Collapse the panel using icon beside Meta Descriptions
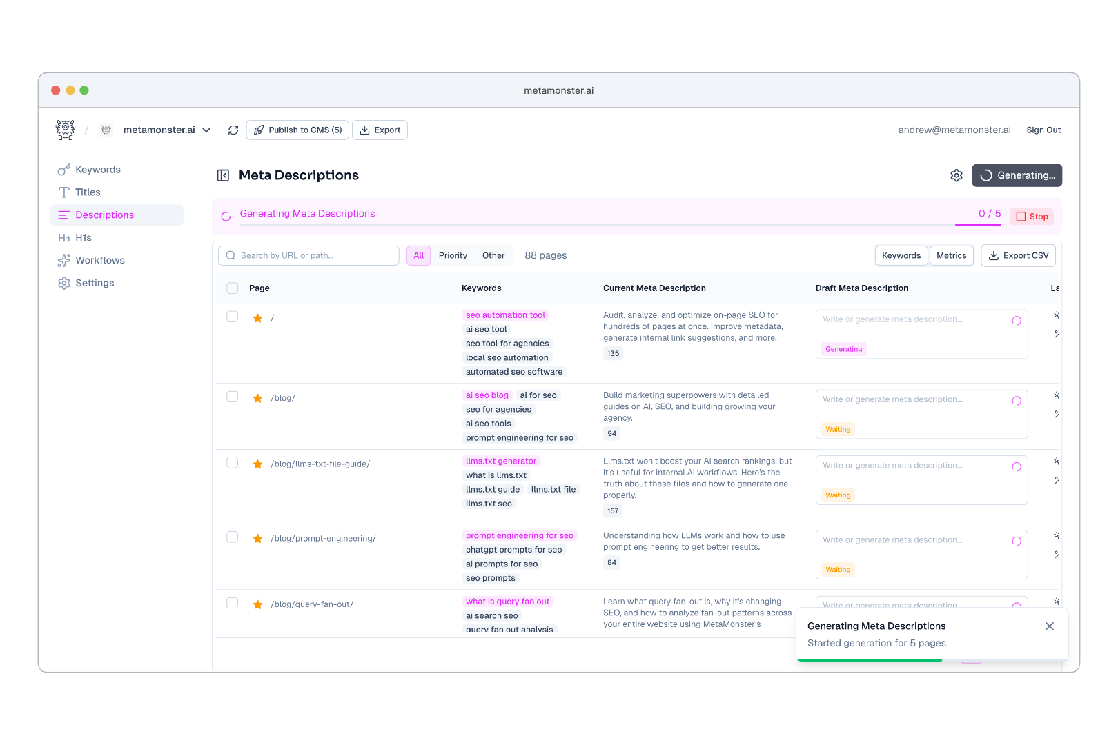1118x745 pixels. [x=222, y=175]
